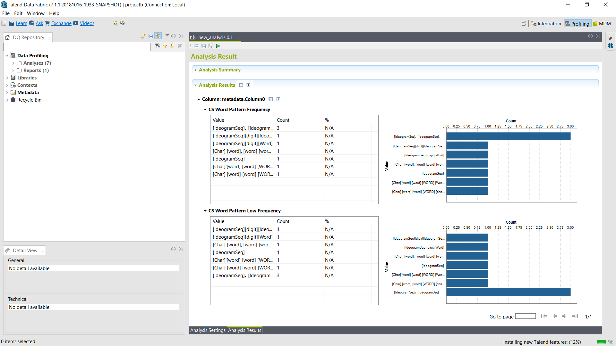The width and height of the screenshot is (616, 346).
Task: Click the yellow up arrow in repository filter
Action: pyautogui.click(x=165, y=46)
